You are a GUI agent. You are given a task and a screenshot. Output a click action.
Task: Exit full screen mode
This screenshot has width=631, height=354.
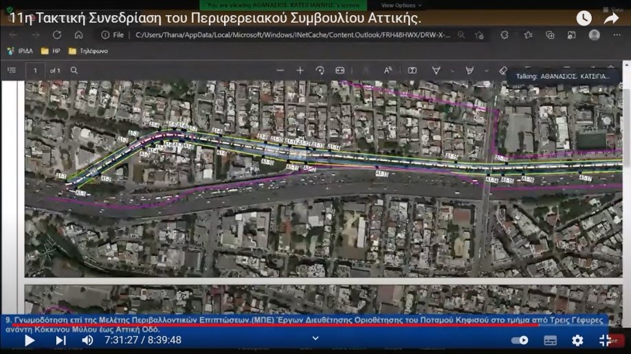click(x=605, y=340)
